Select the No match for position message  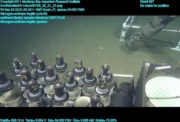point(154,6)
